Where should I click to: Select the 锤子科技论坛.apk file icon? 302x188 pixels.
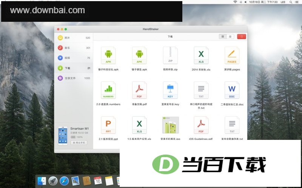[x=108, y=55]
